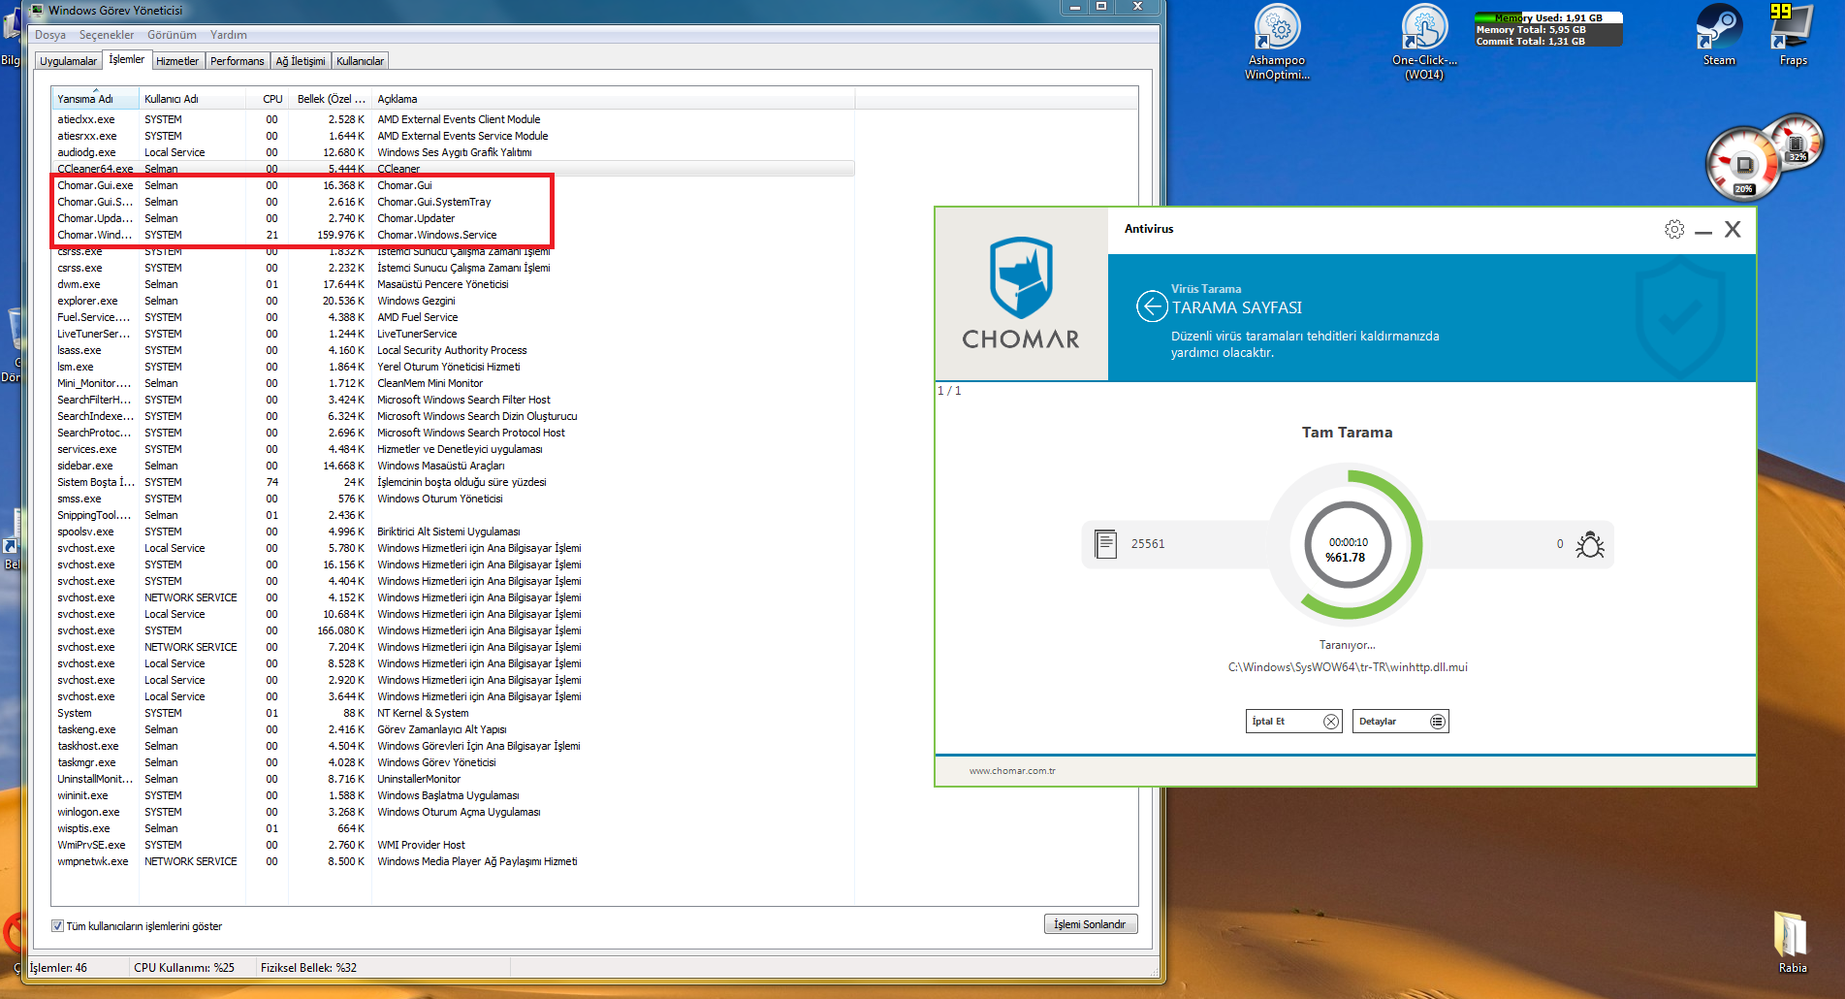Viewport: 1845px width, 999px height.
Task: Select WmiPrvSE.exe process row
Action: point(453,845)
